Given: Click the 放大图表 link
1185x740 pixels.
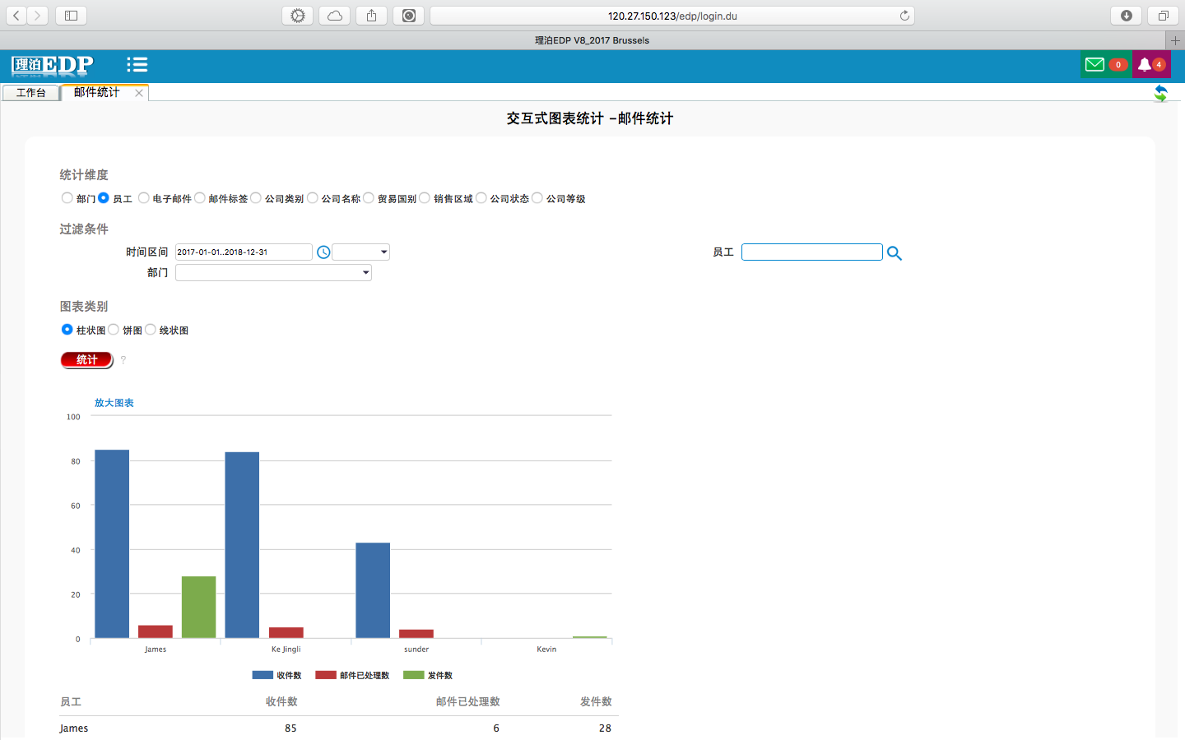Looking at the screenshot, I should click(x=114, y=403).
